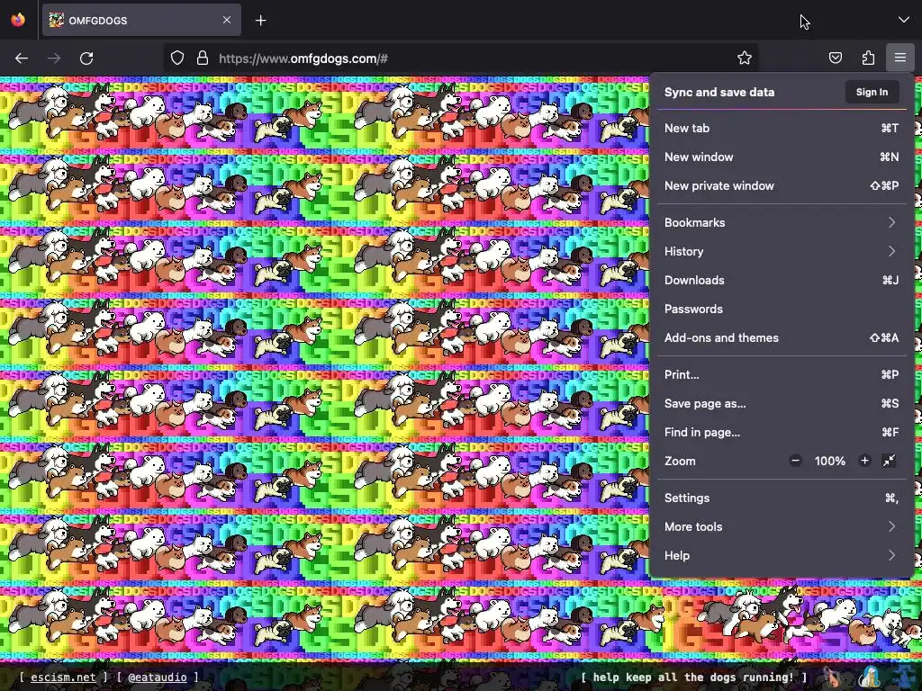Expand the Bookmarks submenu
The width and height of the screenshot is (922, 691).
[782, 223]
